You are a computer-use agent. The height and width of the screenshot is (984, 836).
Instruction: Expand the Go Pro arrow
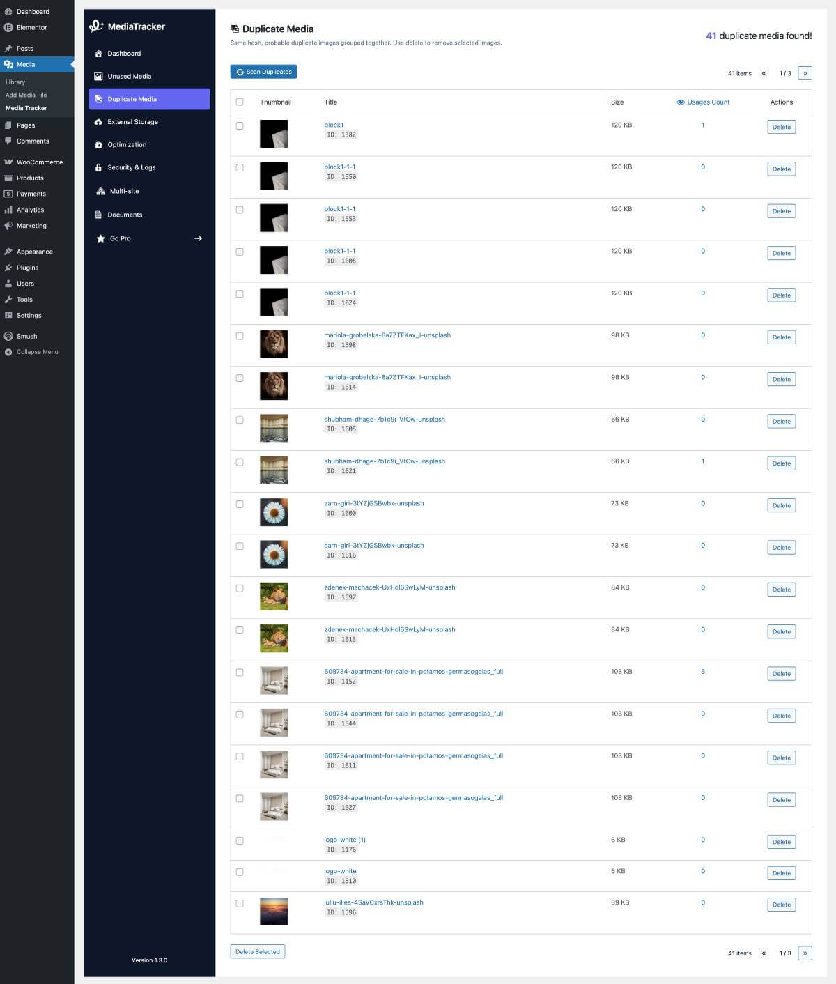click(x=198, y=238)
